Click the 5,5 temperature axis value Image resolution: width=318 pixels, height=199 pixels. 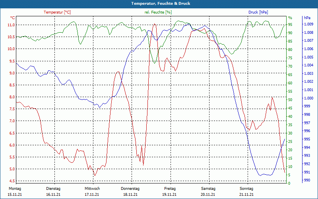pos(12,157)
